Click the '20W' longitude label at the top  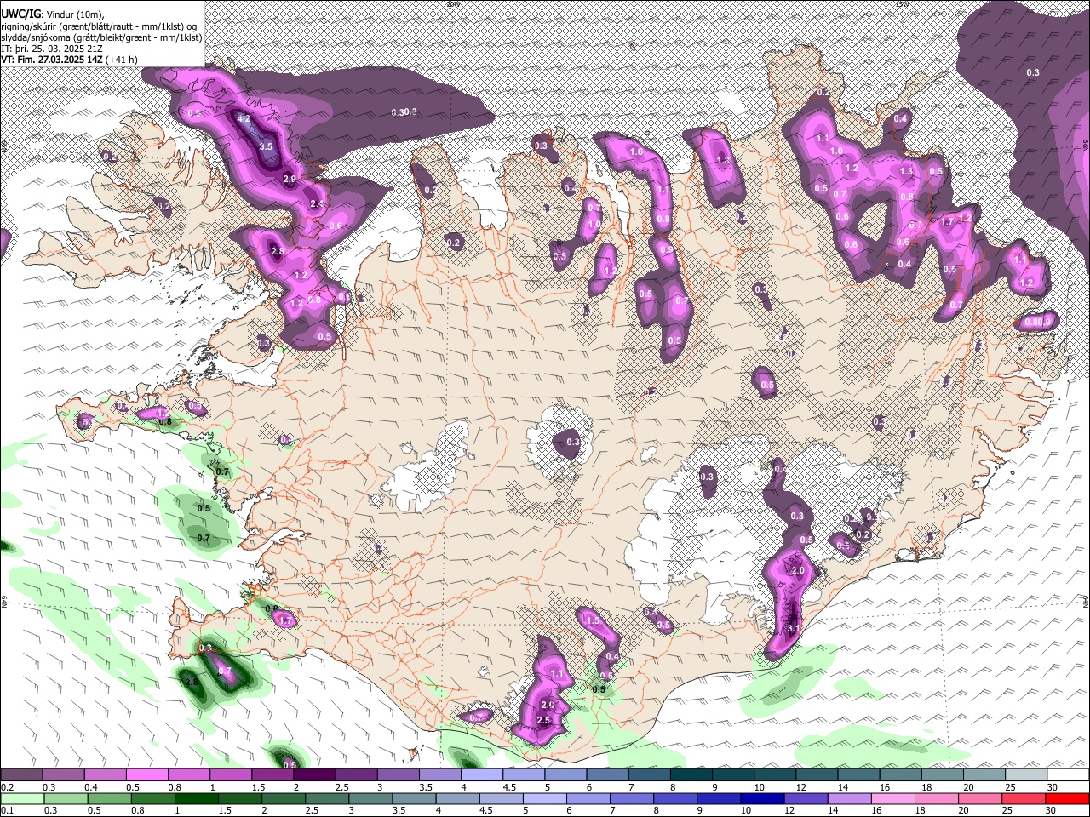coord(453,4)
